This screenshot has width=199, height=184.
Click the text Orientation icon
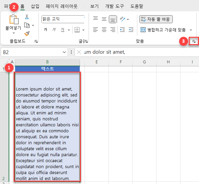[x=122, y=19]
